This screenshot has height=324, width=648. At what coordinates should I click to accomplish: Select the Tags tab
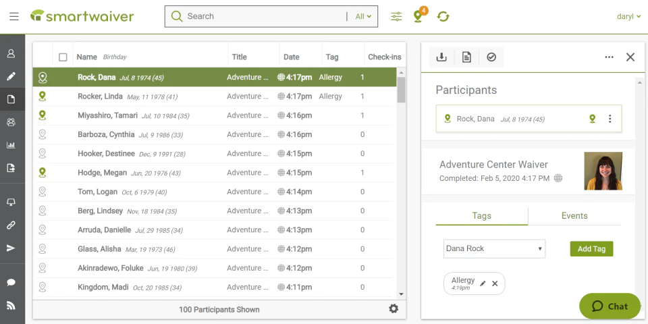point(482,216)
